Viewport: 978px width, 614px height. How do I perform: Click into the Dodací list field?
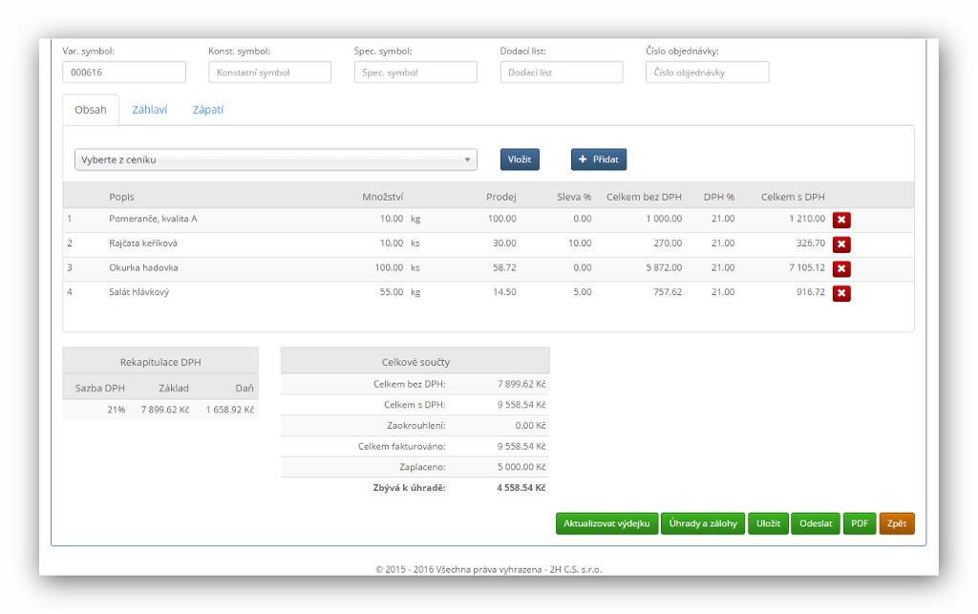tap(562, 73)
